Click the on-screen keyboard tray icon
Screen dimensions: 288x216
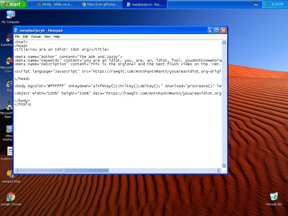coord(256,4)
